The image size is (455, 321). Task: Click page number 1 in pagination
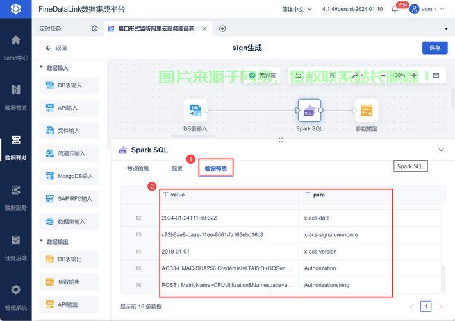(426, 306)
